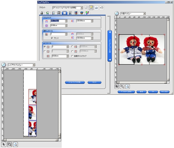The image size is (174, 148).
Task: Click the selected tile height field showing 126.984cm
Action: coord(84,38)
